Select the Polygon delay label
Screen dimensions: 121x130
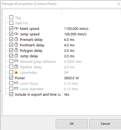coord(31,51)
